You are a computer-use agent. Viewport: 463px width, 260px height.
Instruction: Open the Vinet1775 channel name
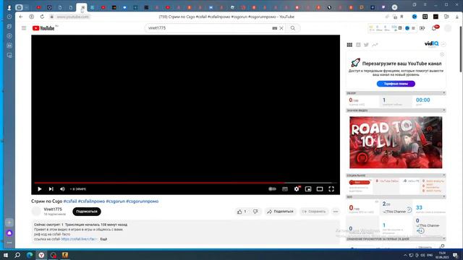click(x=53, y=209)
